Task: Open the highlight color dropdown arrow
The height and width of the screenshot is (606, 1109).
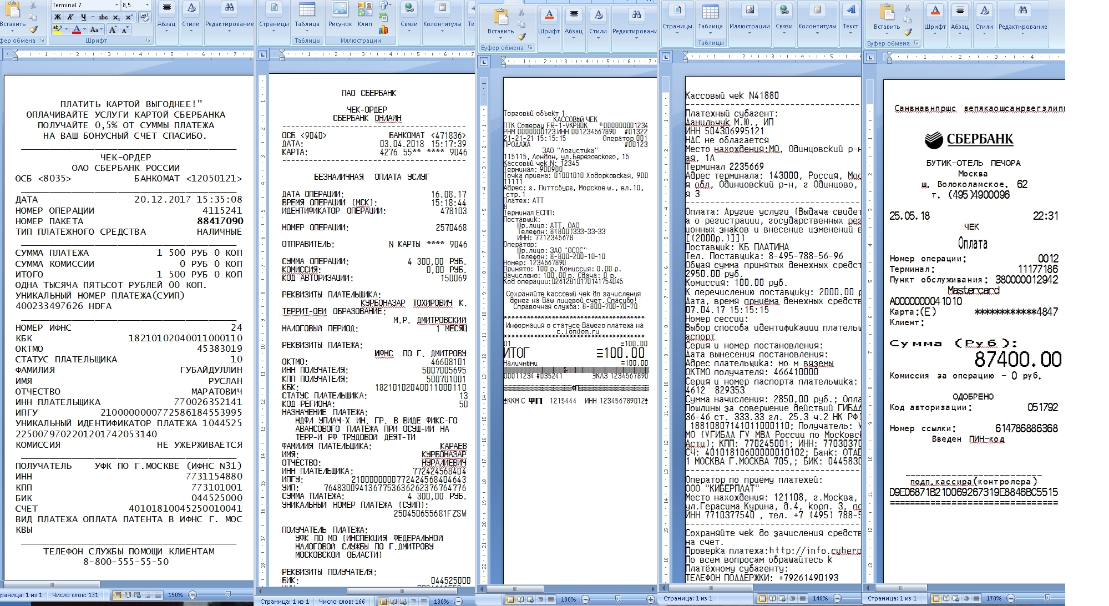Action: pyautogui.click(x=65, y=29)
